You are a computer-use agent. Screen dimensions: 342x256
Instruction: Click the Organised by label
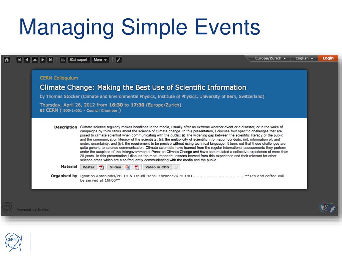[64, 176]
